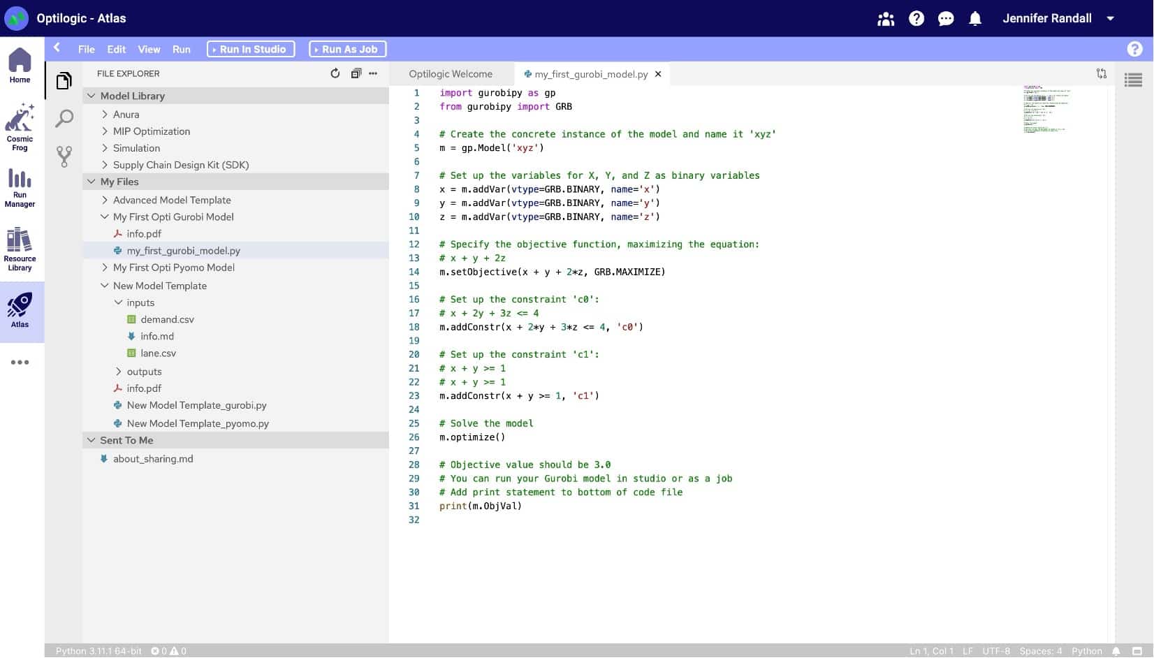Click Run As Job button

pos(347,49)
